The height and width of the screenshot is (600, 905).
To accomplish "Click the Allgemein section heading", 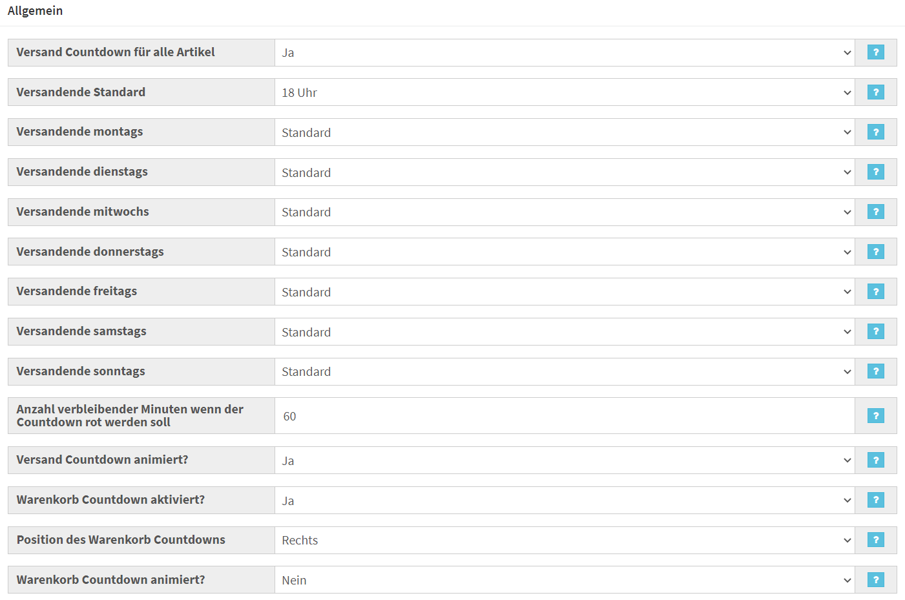I will tap(35, 11).
